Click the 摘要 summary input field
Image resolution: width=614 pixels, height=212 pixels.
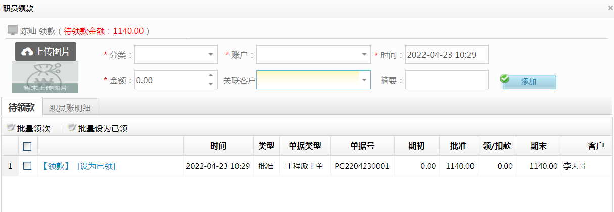[447, 80]
